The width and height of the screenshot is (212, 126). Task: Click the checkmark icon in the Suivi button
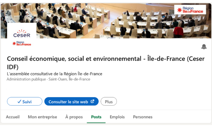(x=19, y=102)
